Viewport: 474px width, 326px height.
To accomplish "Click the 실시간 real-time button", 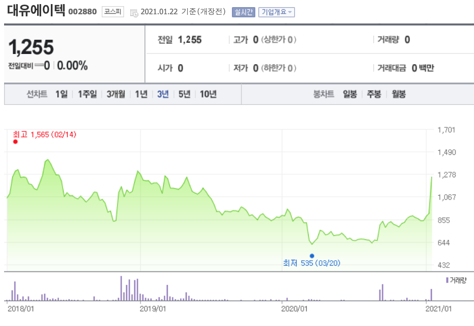I will (x=244, y=12).
